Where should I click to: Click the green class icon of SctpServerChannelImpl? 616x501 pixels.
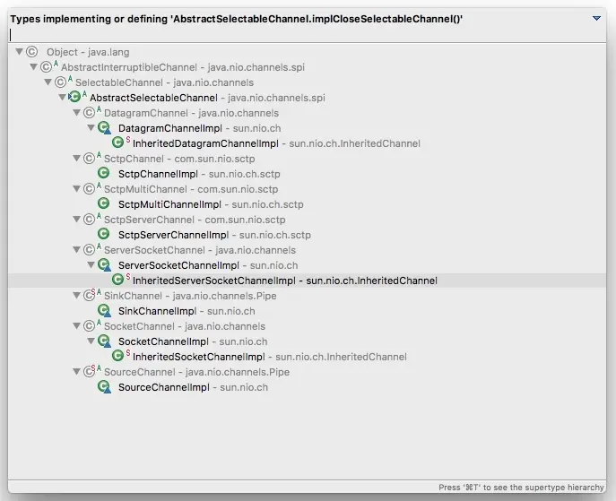(x=103, y=234)
